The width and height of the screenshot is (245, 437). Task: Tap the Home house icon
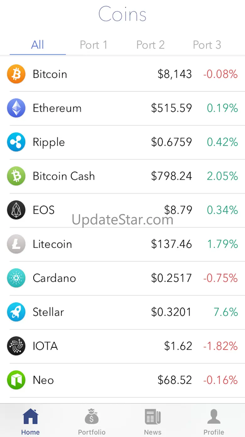coord(30,417)
